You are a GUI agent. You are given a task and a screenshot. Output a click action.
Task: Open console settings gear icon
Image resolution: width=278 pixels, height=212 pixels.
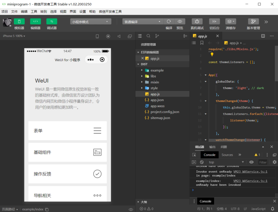click(274, 162)
